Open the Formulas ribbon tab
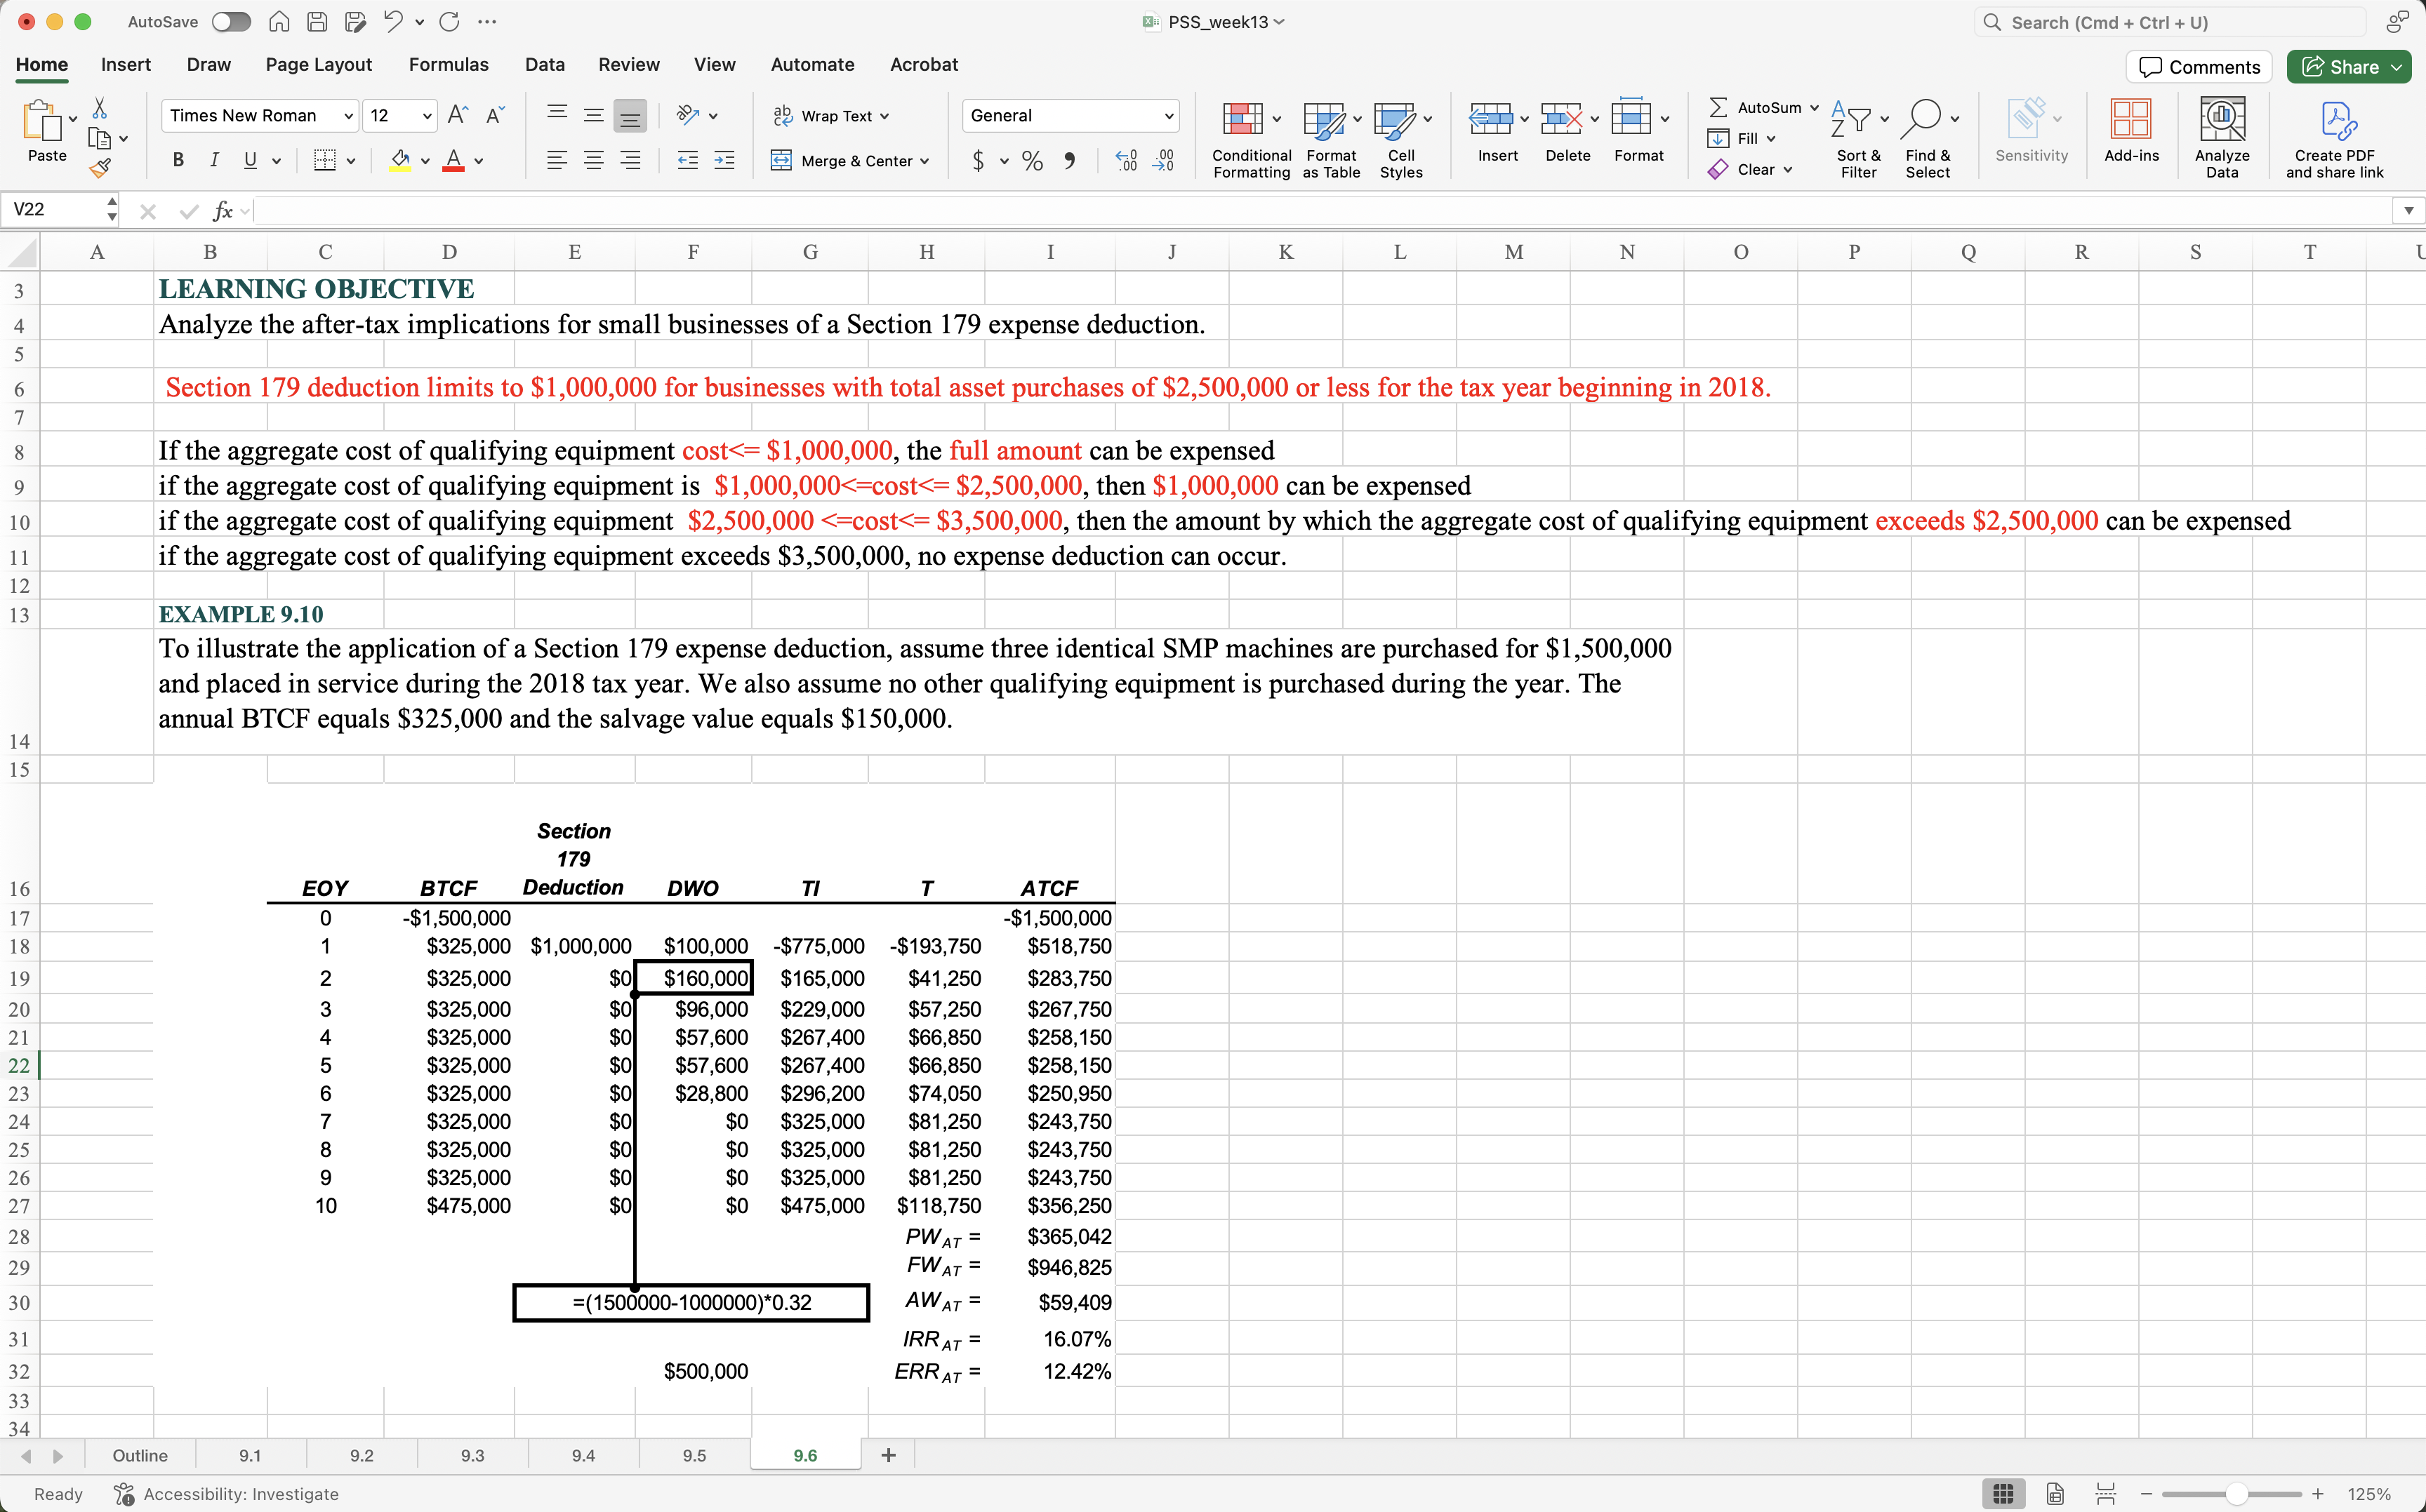 [x=448, y=64]
